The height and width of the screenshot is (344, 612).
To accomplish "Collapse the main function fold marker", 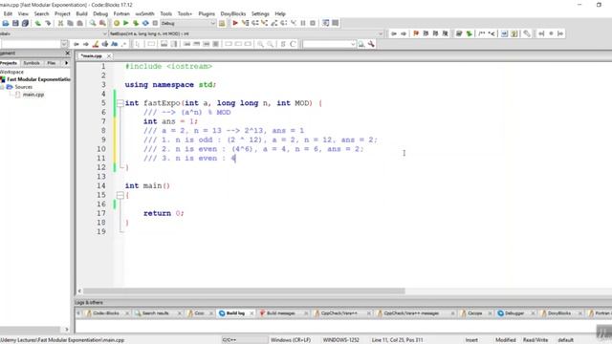I will [120, 195].
